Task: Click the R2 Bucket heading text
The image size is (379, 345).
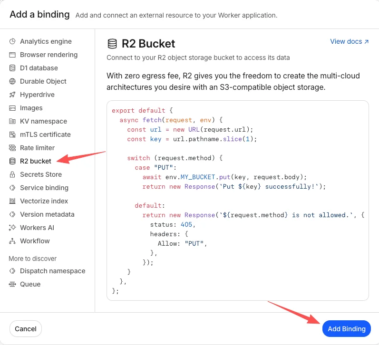Action: 148,44
